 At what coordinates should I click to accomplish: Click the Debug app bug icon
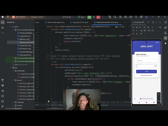[x=94, y=17]
